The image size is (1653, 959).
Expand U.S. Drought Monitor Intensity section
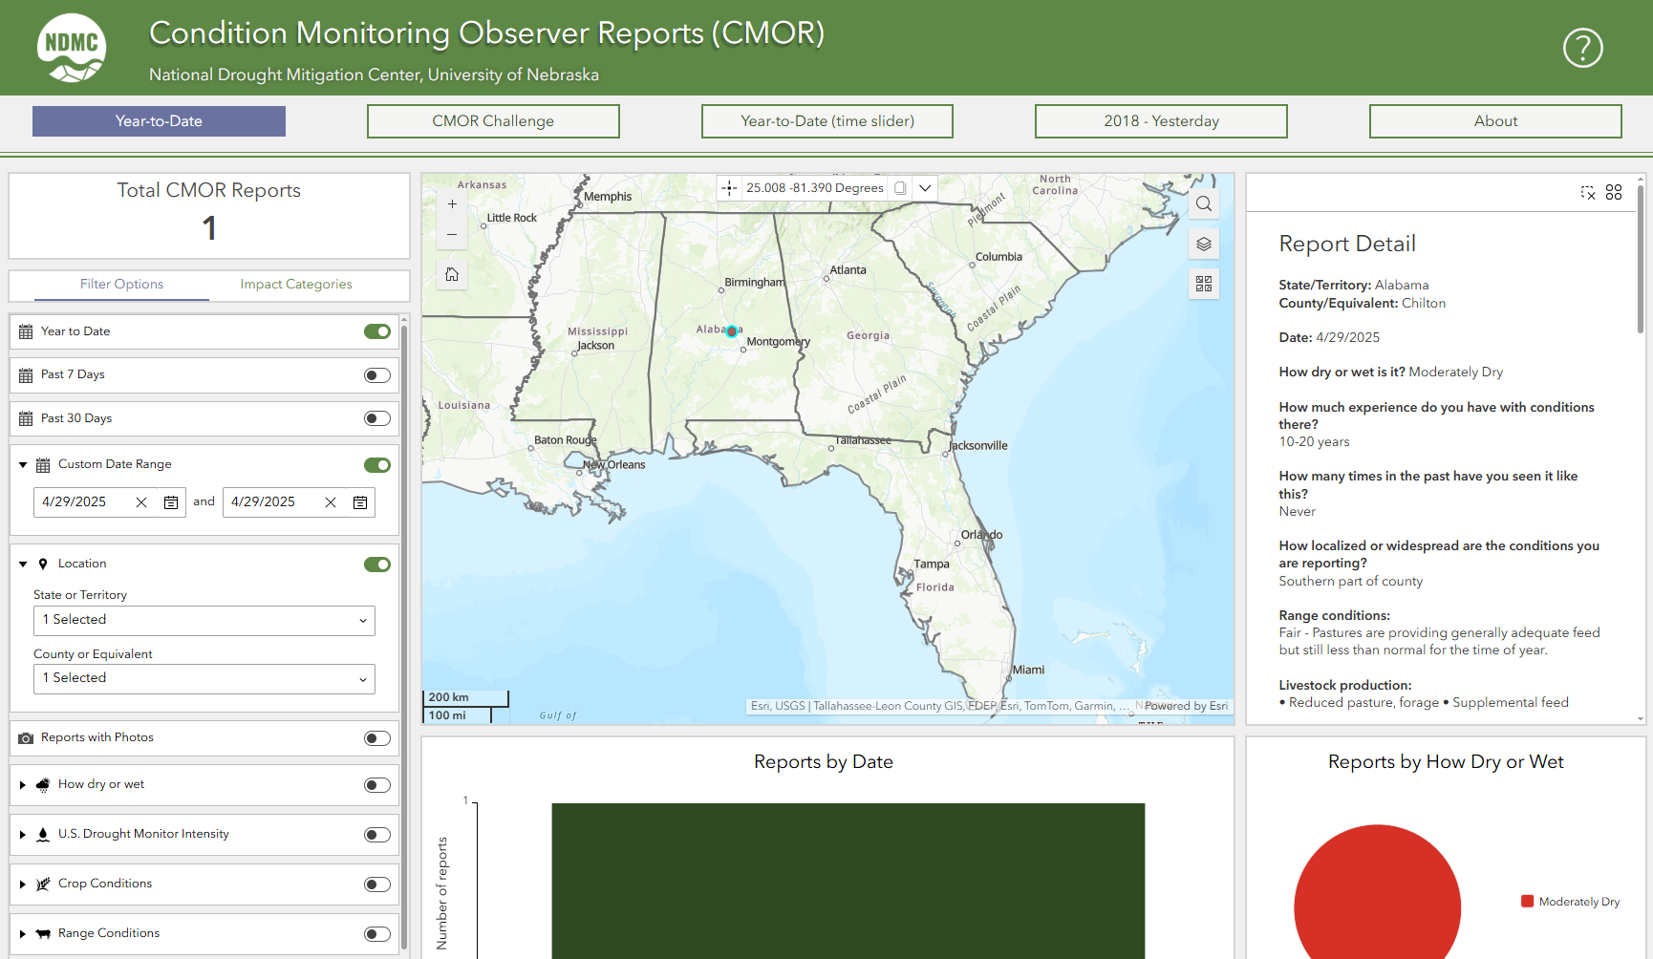23,835
